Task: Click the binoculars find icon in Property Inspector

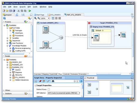Action: pyautogui.click(x=53, y=81)
